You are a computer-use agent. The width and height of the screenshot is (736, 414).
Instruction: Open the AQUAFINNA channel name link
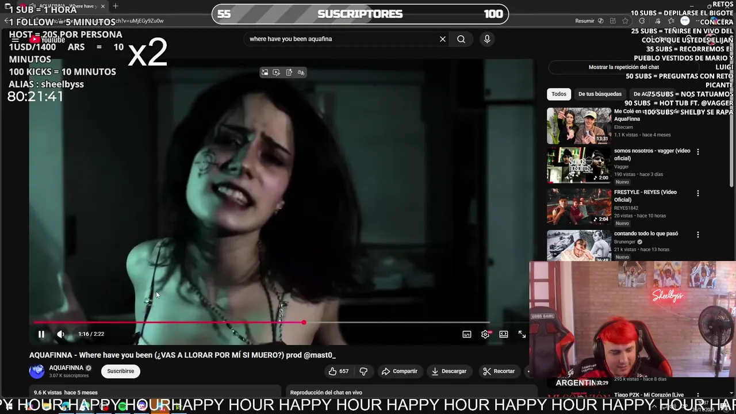(66, 368)
